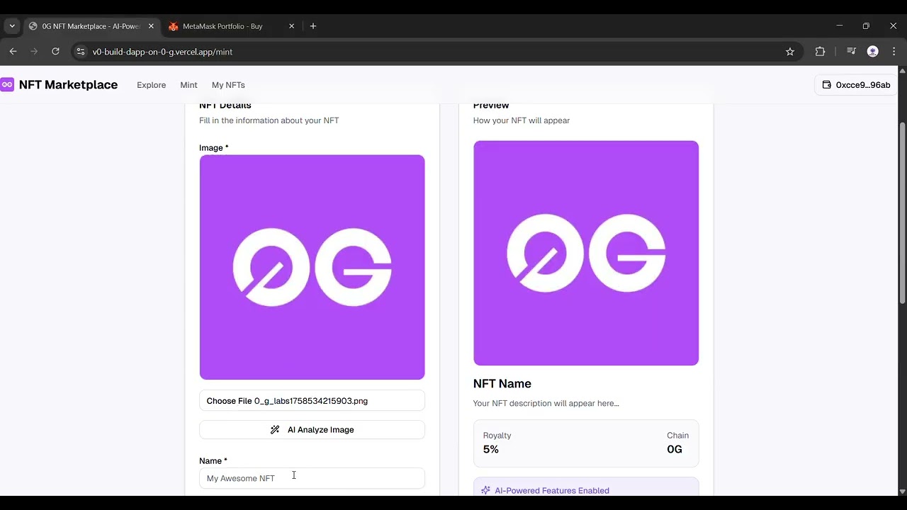The height and width of the screenshot is (510, 907).
Task: Click the site information icon in address bar
Action: pyautogui.click(x=80, y=52)
